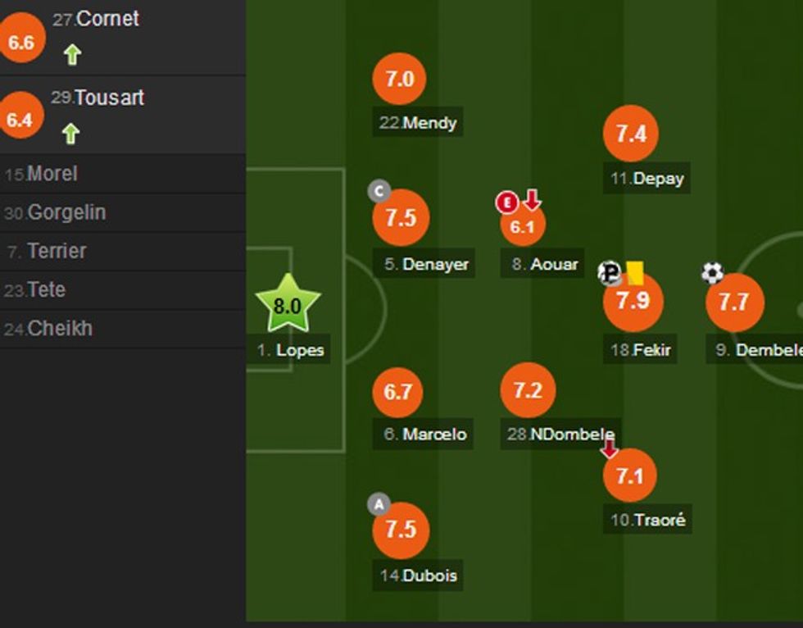Image resolution: width=803 pixels, height=628 pixels.
Task: Click bench player Tete
Action: tap(46, 289)
